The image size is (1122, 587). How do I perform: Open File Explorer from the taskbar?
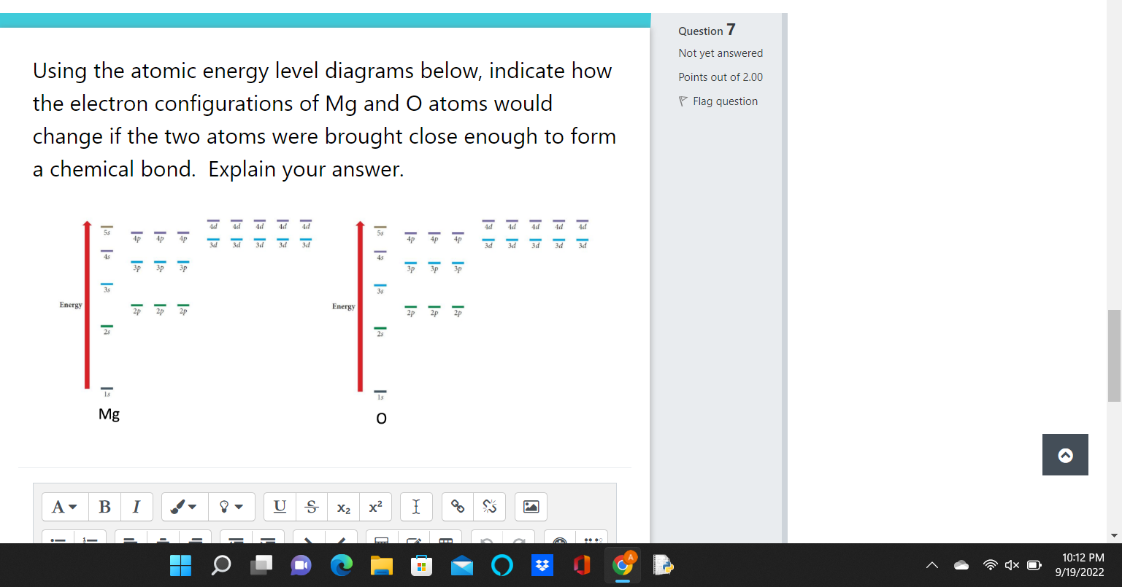pos(381,565)
